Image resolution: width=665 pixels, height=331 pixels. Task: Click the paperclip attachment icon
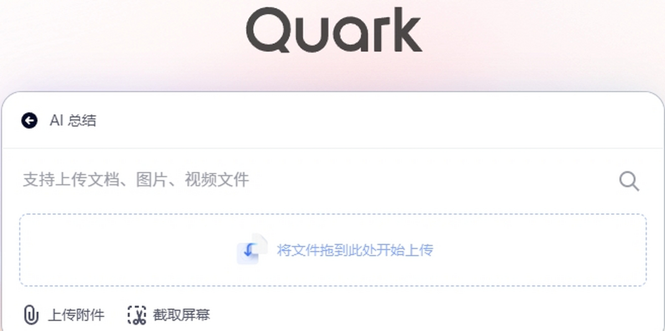(x=30, y=315)
